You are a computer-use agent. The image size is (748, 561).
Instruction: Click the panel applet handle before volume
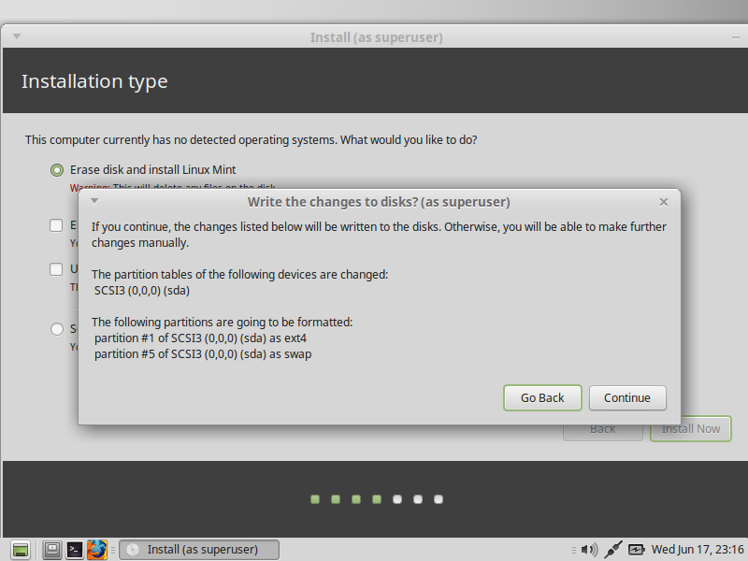click(x=574, y=550)
